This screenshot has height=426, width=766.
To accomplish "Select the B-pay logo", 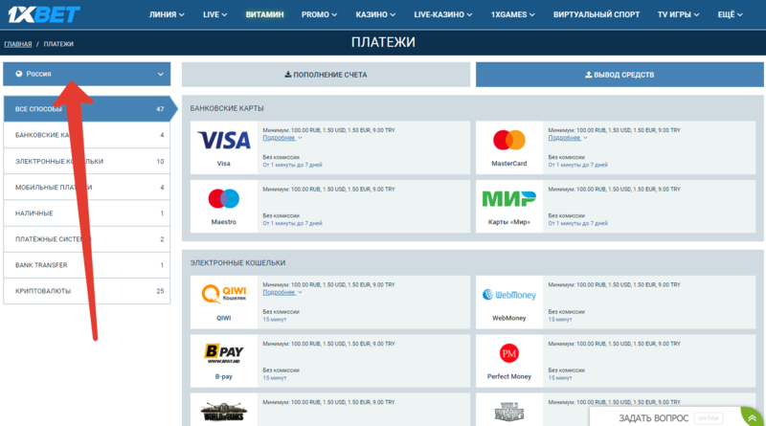I will pyautogui.click(x=224, y=353).
